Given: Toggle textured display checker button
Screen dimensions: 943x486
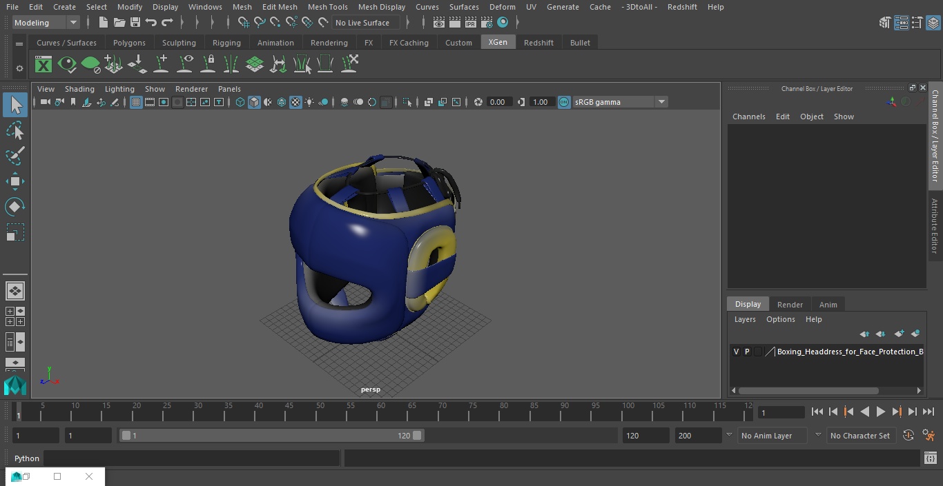Looking at the screenshot, I should (x=295, y=102).
